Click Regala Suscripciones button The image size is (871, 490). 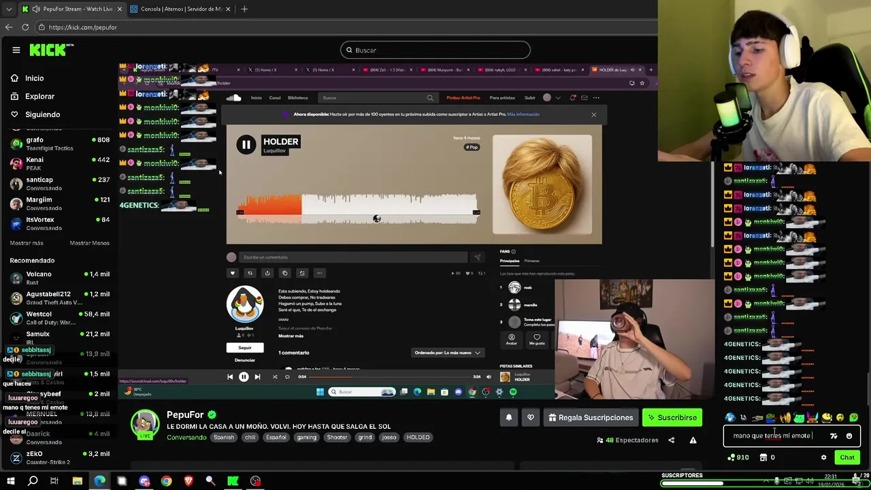tap(591, 418)
